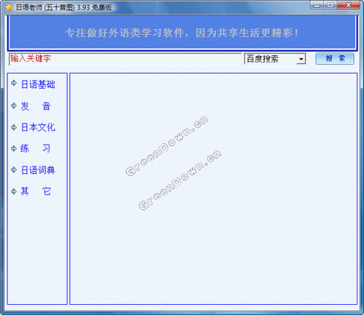Open the 日语基础 menu section
Image resolution: width=364 pixels, height=315 pixels.
38,84
